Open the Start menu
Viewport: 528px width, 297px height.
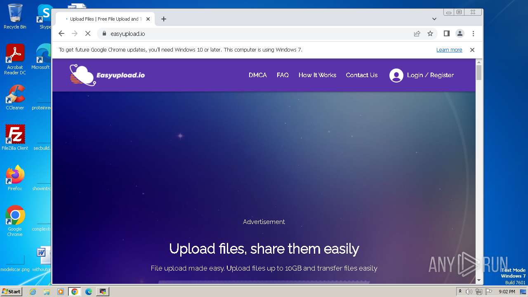(x=11, y=292)
